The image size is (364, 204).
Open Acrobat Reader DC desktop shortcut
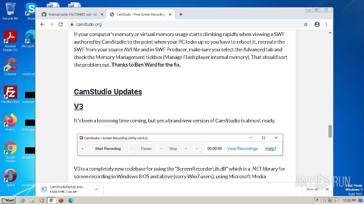[x=10, y=41]
